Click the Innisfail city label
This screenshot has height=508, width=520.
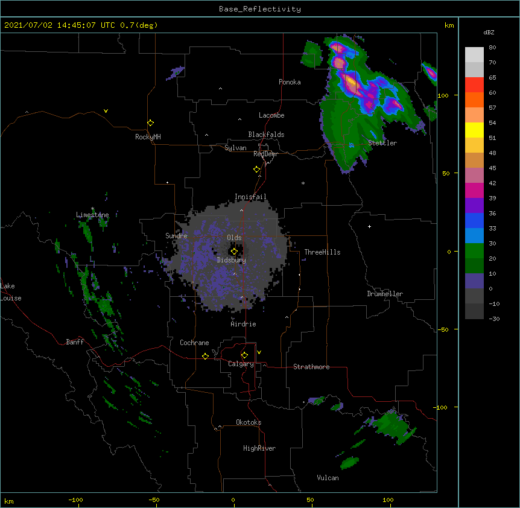coord(250,197)
